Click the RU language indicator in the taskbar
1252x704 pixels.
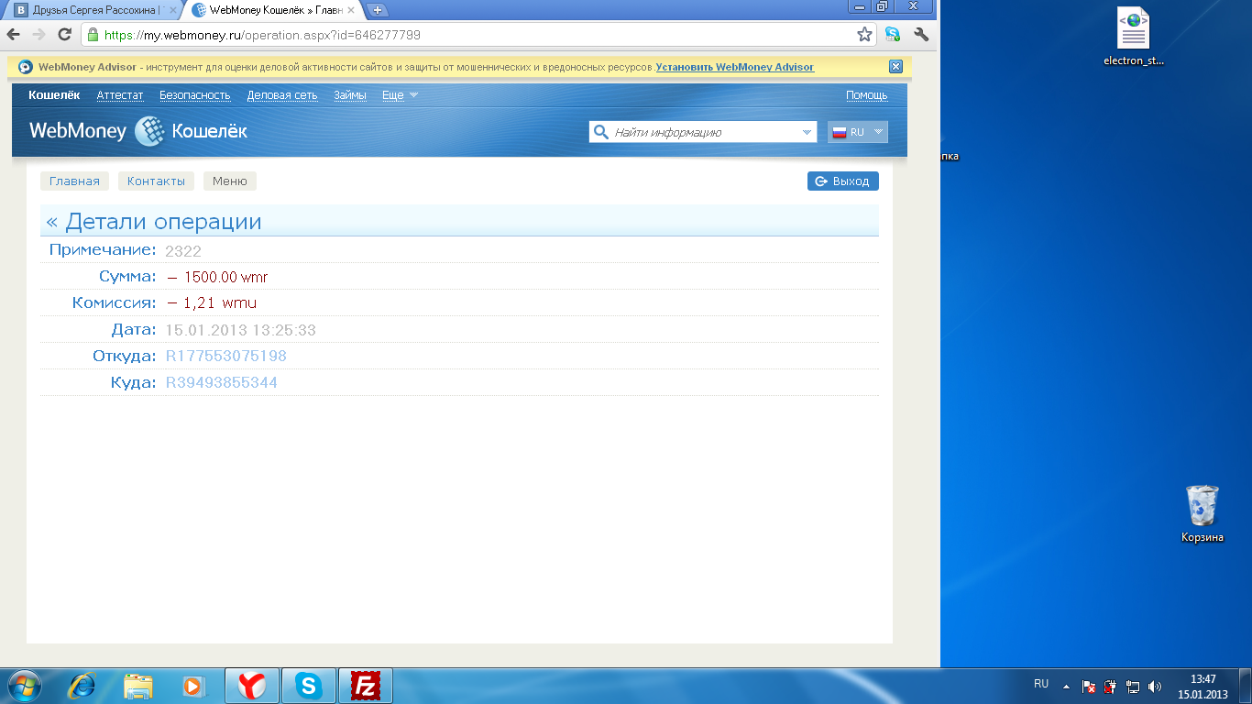click(1041, 684)
